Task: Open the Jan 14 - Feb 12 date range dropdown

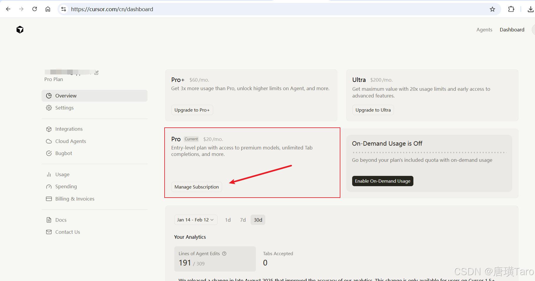Action: coord(196,220)
